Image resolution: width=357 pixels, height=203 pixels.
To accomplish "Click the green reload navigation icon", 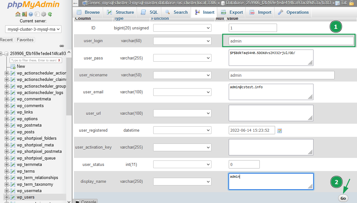I will point(50,14).
